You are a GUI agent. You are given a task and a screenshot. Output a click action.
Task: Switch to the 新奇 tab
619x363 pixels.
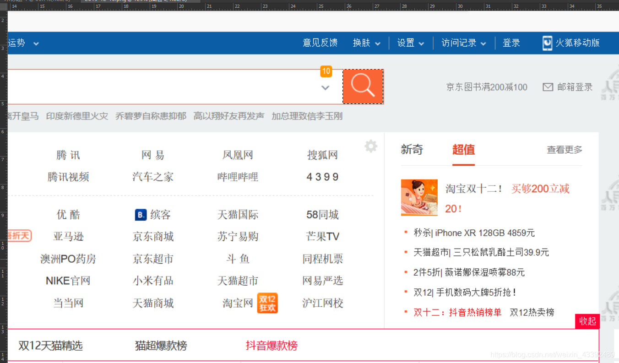point(412,149)
